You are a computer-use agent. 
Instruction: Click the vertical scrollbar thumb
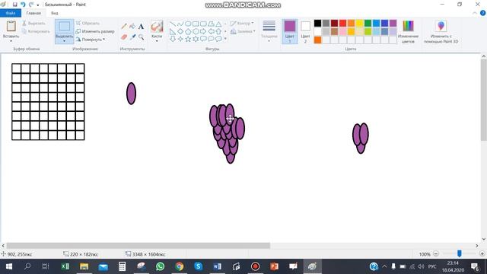click(484, 100)
